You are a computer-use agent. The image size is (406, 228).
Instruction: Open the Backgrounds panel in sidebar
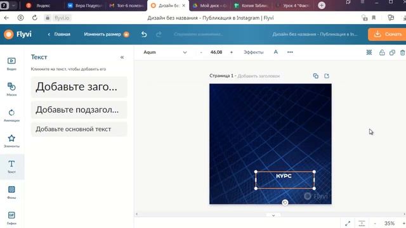(11, 193)
